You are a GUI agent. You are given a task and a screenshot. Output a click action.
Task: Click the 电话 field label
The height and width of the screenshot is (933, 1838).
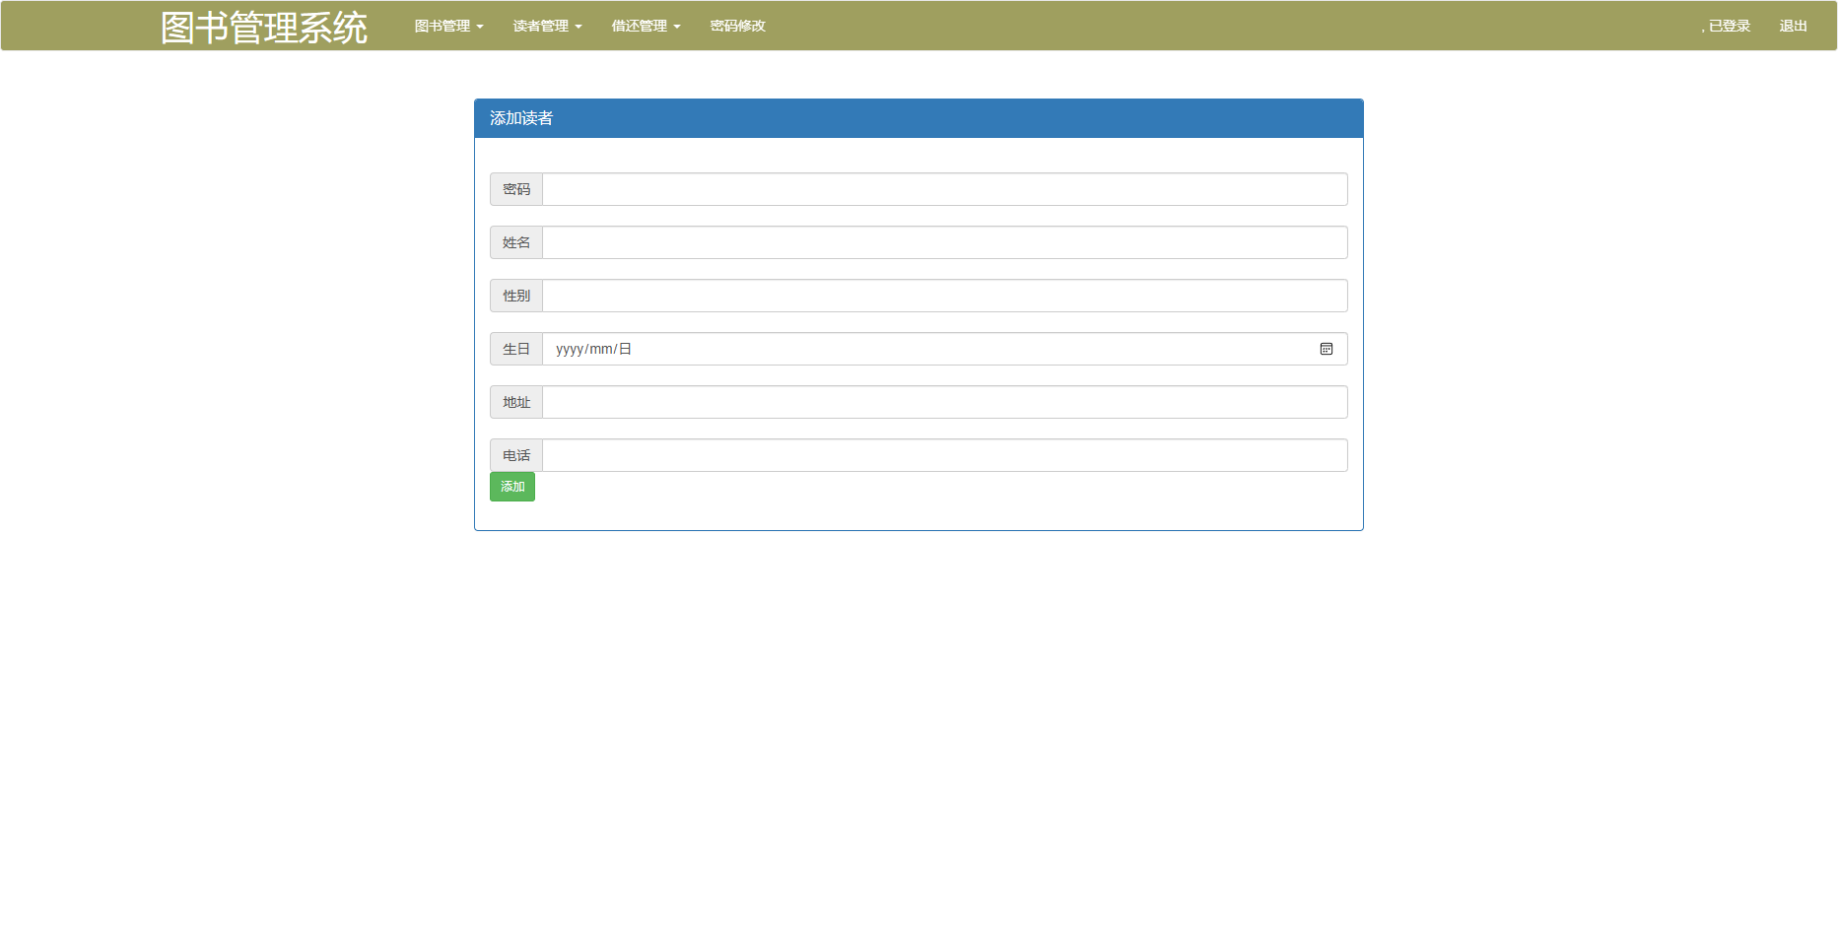[516, 455]
